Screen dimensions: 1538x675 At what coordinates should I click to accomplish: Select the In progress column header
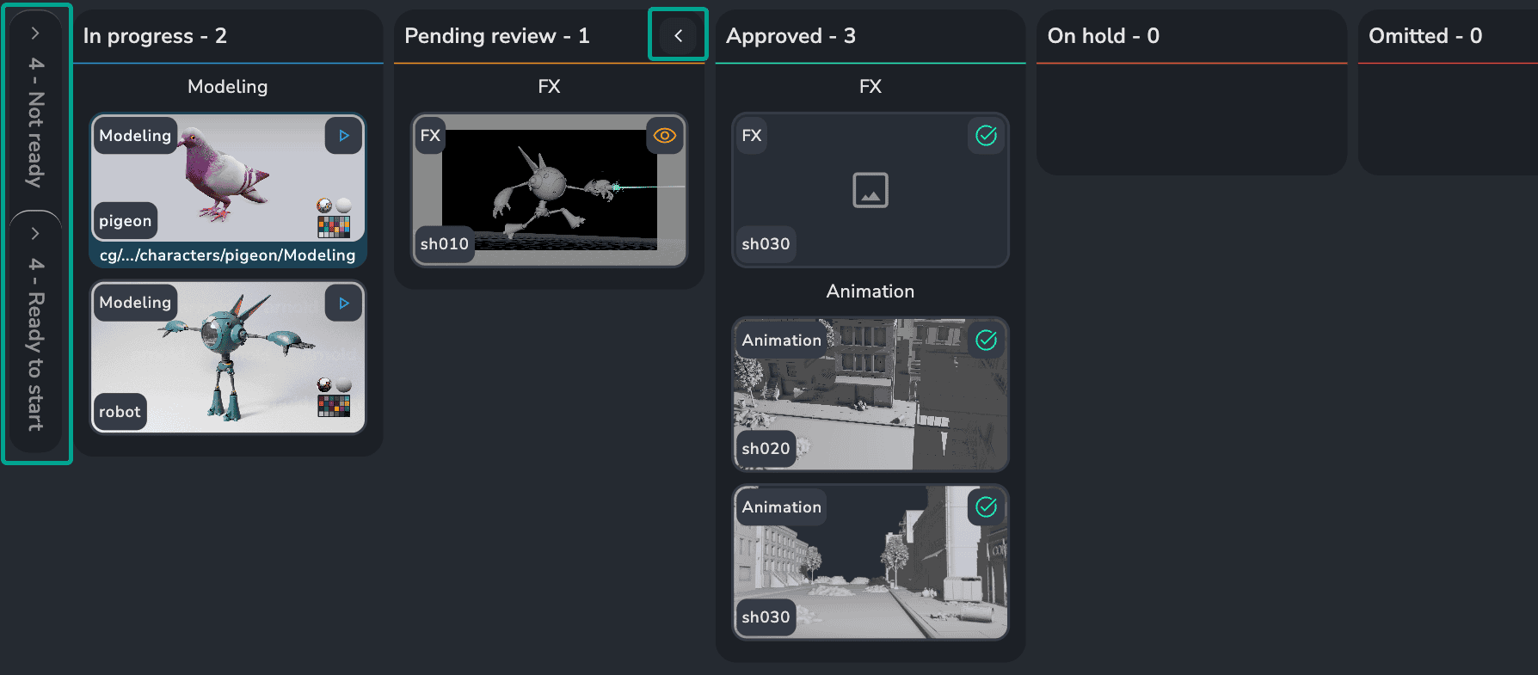click(x=155, y=36)
